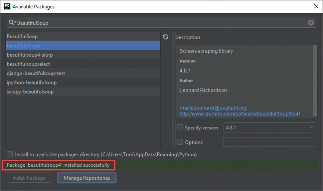
Task: Click the PyCharm logo in the title bar
Action: coord(7,6)
